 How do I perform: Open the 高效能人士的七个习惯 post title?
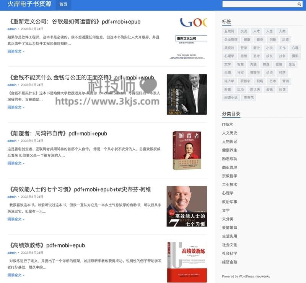point(80,189)
